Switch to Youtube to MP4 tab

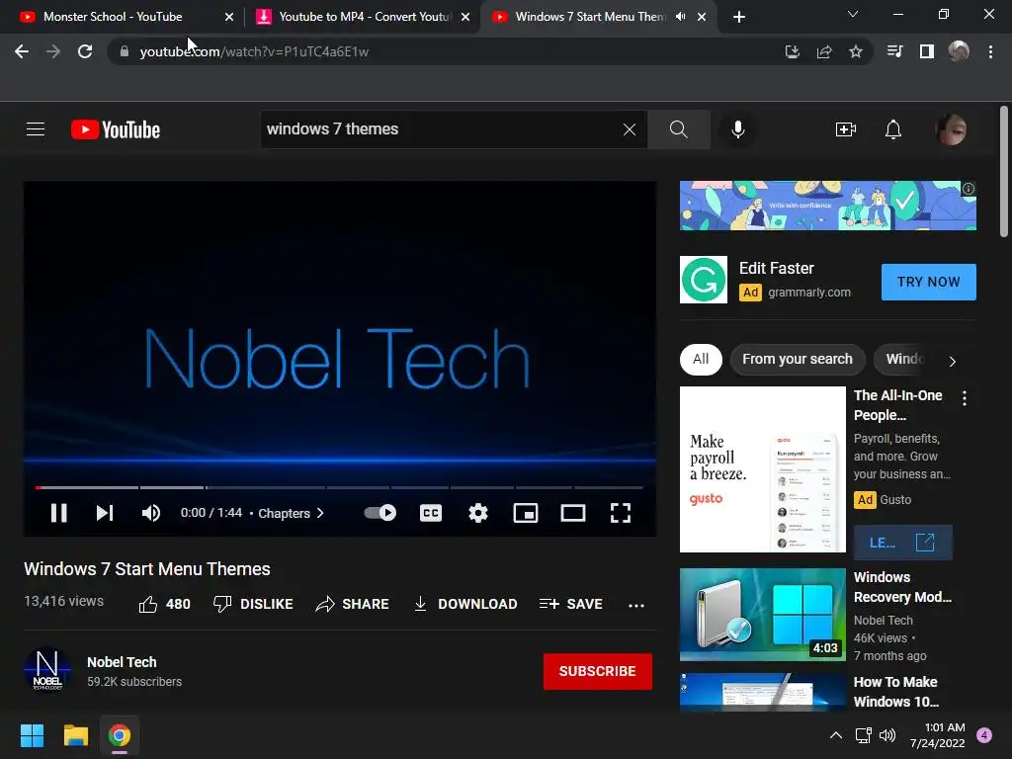(362, 17)
